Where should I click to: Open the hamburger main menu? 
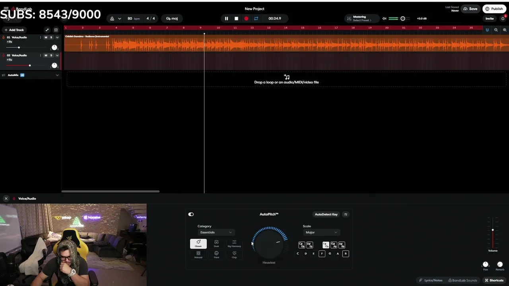(x=6, y=8)
